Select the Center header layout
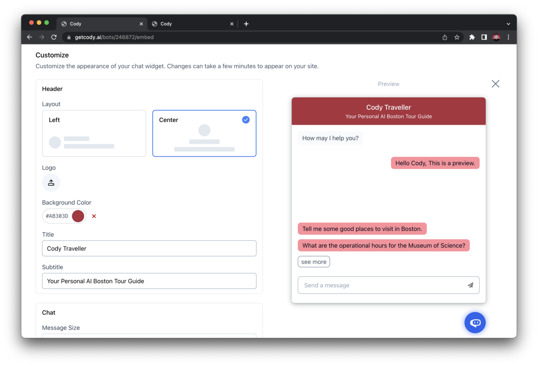Viewport: 538px width, 366px height. coord(204,133)
